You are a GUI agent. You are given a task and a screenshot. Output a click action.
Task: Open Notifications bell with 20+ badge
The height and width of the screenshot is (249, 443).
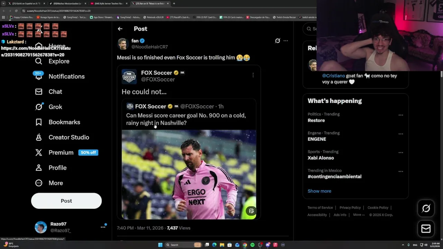coord(38,76)
